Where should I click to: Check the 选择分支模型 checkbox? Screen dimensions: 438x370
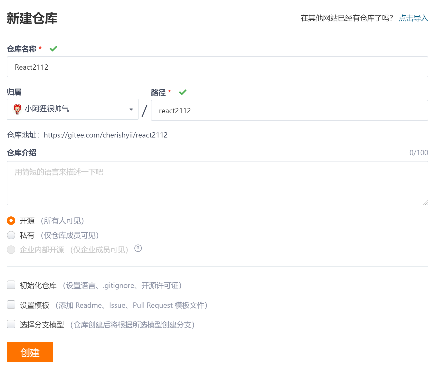(11, 324)
